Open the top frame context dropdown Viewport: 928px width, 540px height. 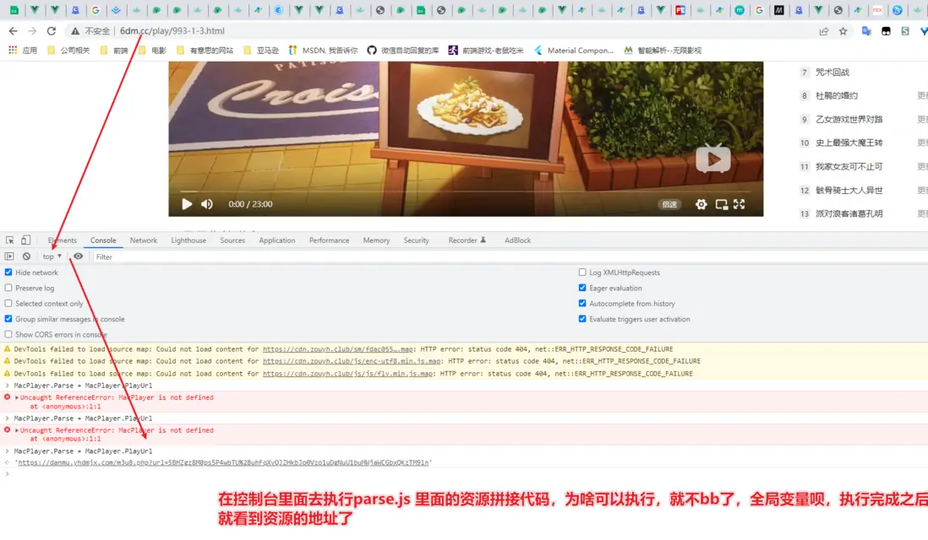(51, 256)
